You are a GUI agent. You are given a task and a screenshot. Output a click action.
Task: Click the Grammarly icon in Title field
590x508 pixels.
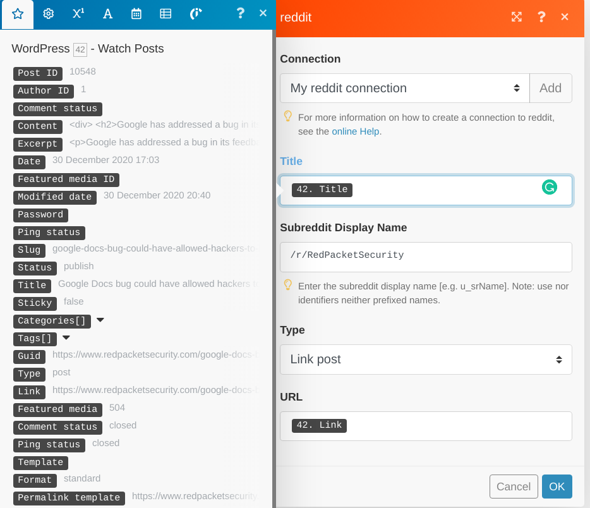pyautogui.click(x=550, y=187)
